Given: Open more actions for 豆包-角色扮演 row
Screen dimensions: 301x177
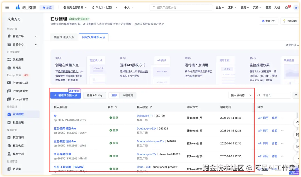Looking at the screenshot, I should [282, 156].
